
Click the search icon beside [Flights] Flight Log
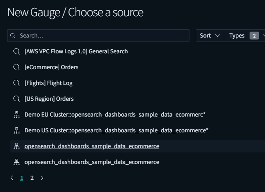tap(17, 83)
